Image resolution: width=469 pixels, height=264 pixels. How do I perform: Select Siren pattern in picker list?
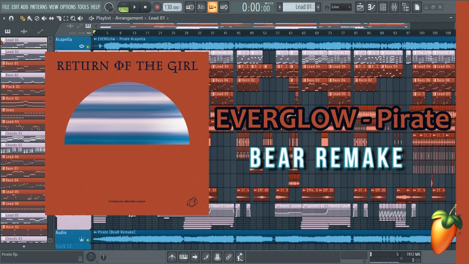point(24,113)
